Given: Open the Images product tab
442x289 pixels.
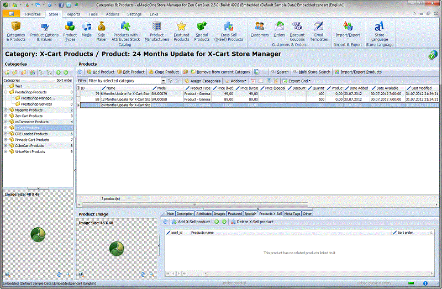Looking at the screenshot, I should click(x=219, y=214).
